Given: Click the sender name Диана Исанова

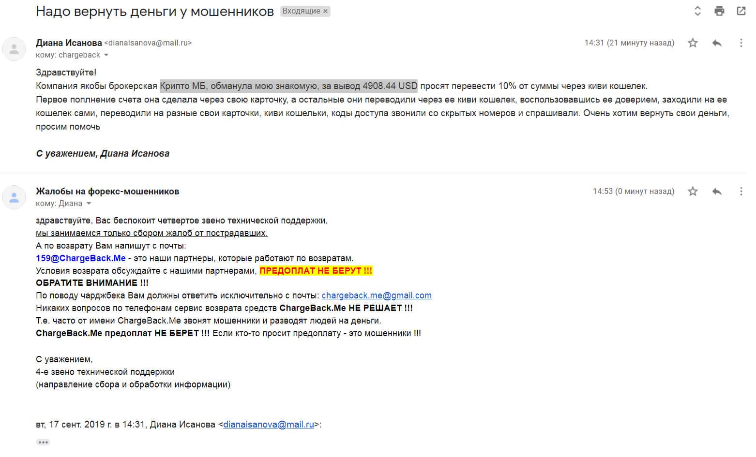Looking at the screenshot, I should (69, 43).
